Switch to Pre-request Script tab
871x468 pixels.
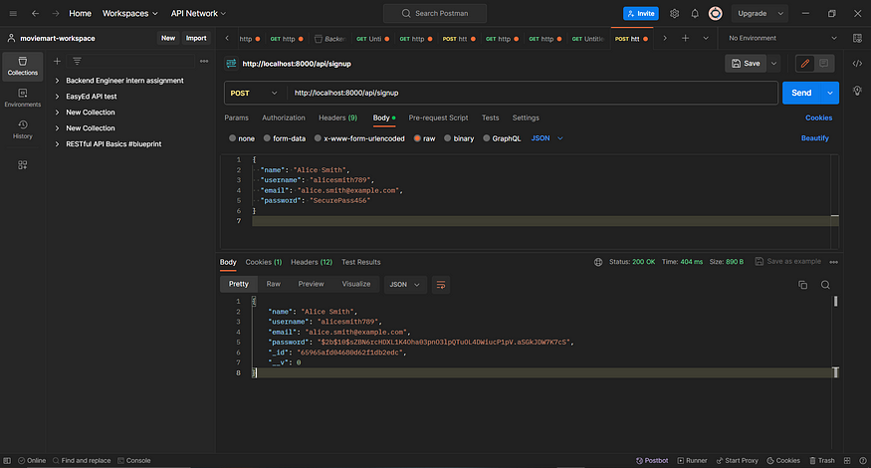(x=438, y=117)
